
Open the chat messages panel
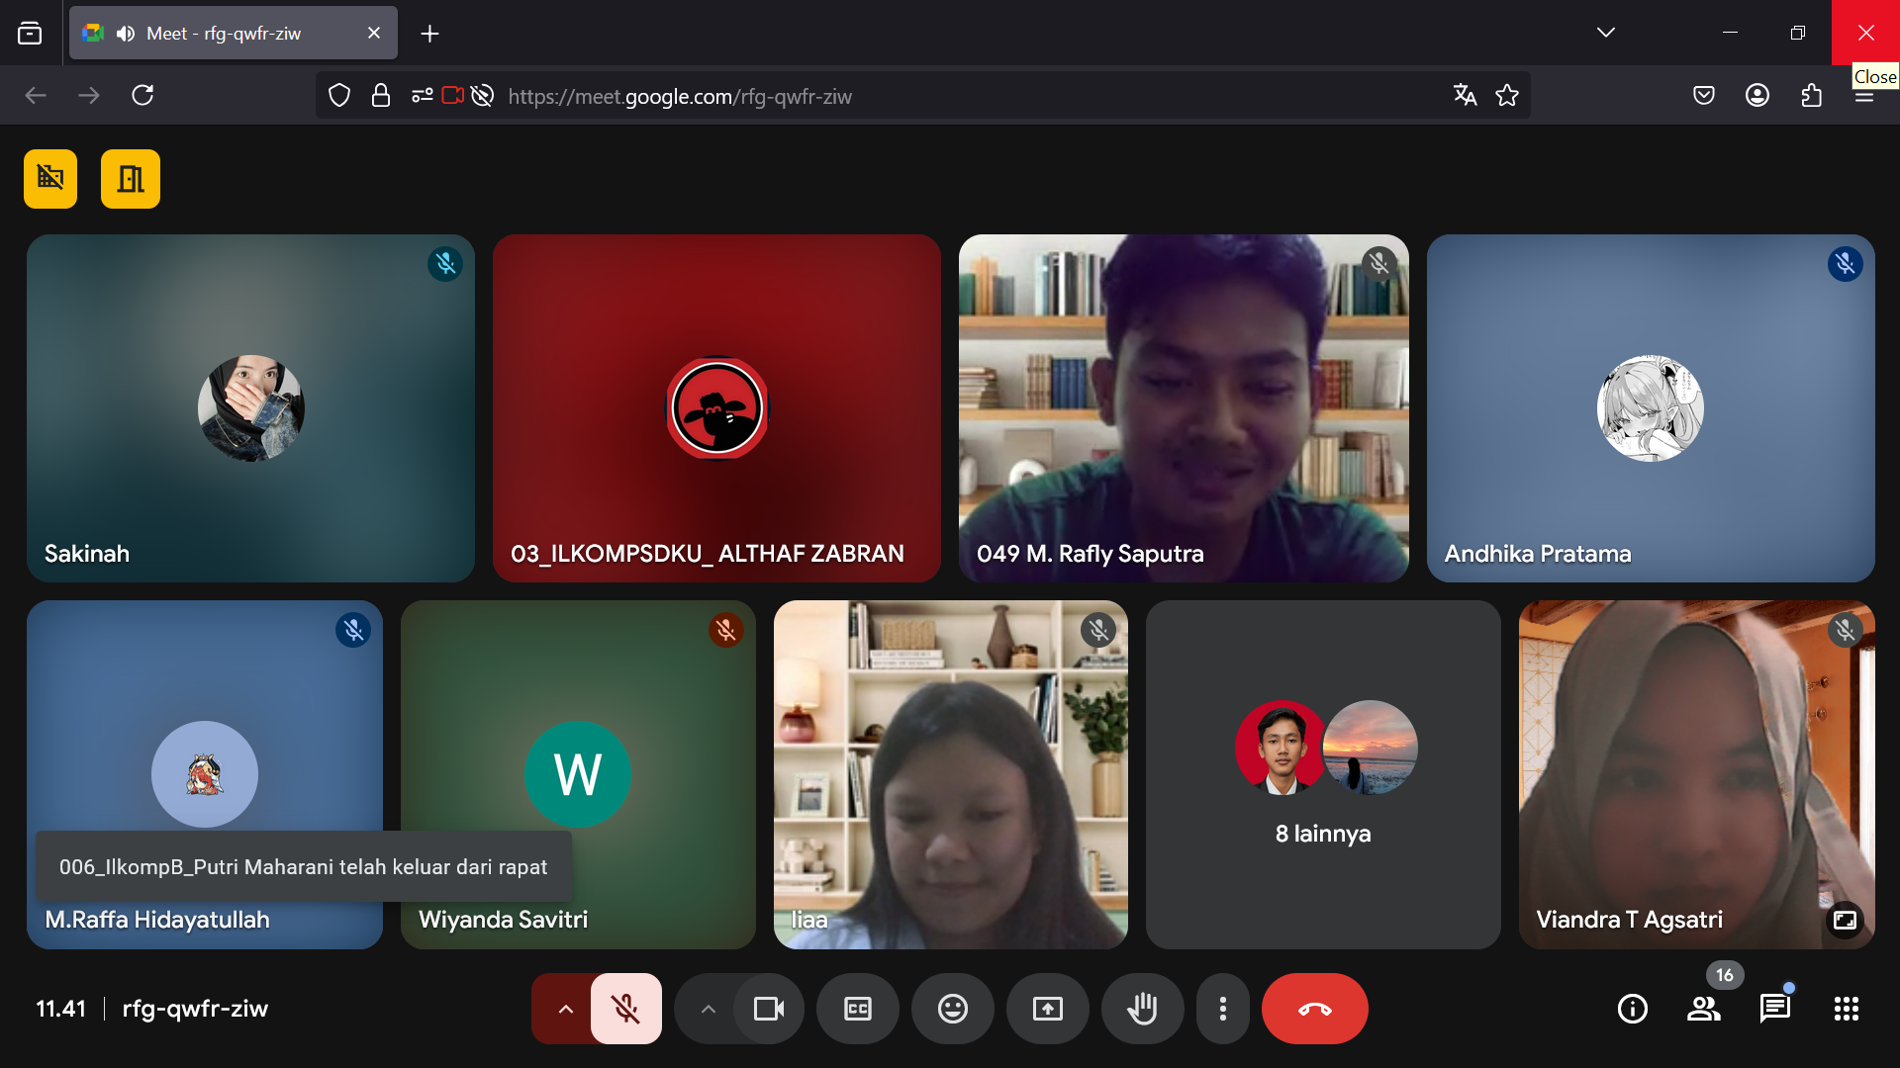(1774, 1009)
